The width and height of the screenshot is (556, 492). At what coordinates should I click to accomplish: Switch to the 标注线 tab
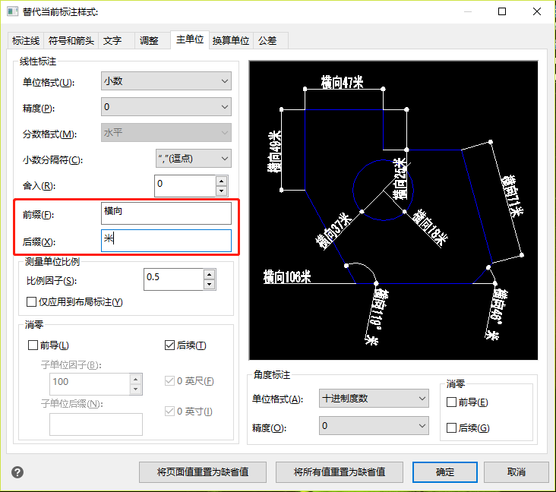[26, 41]
